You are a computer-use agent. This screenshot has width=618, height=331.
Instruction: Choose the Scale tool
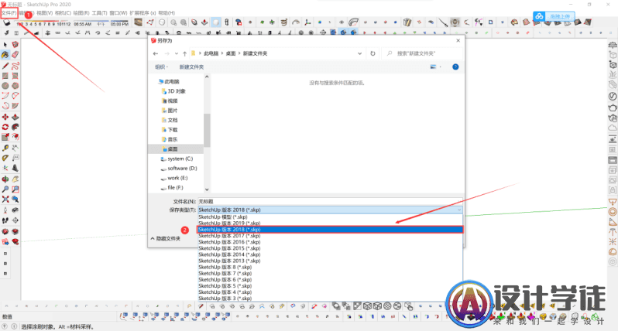click(5, 137)
